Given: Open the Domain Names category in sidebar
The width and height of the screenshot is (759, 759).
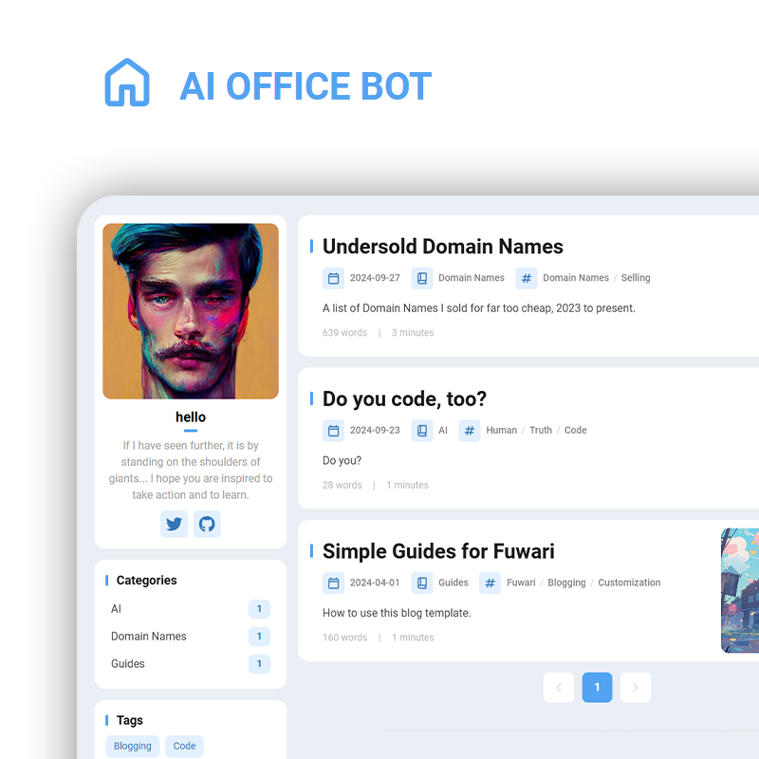Looking at the screenshot, I should pos(191,637).
